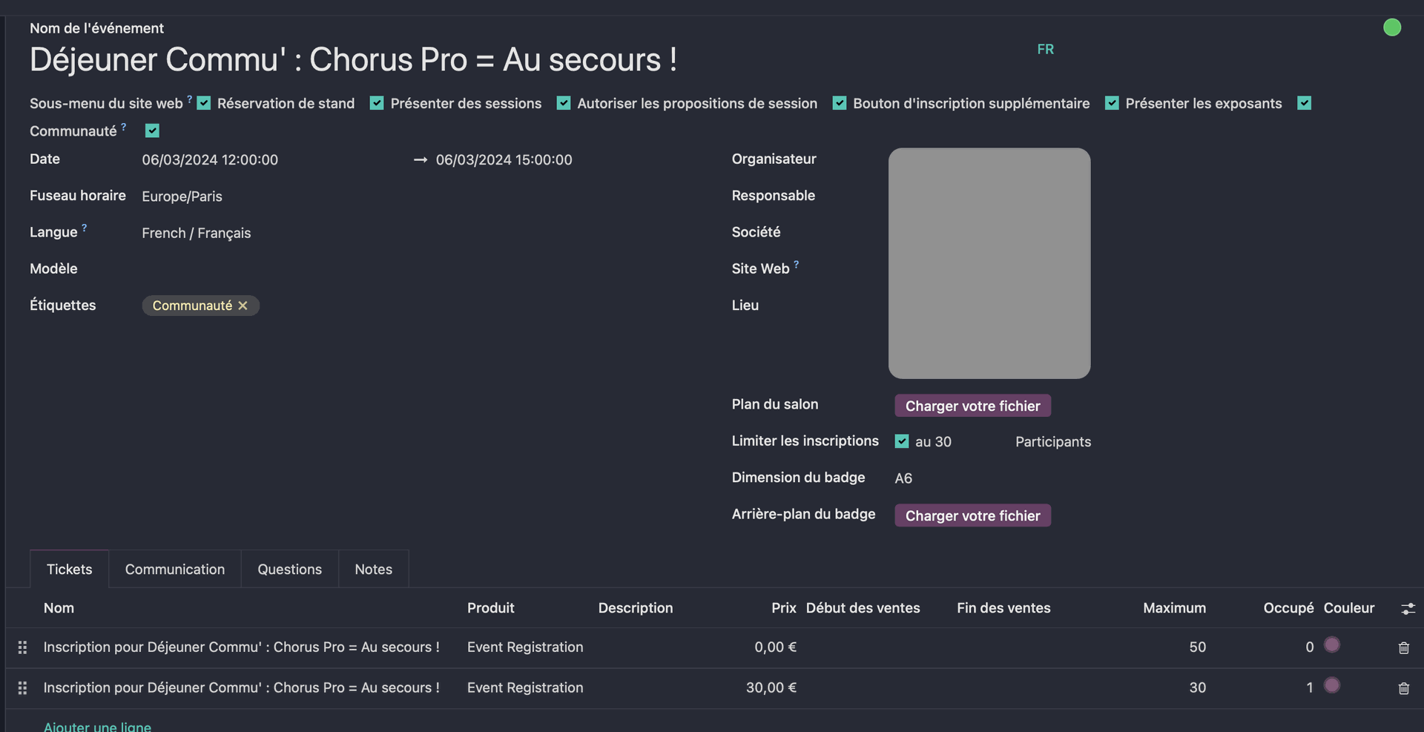Click the 30,00 € price cell

(771, 688)
